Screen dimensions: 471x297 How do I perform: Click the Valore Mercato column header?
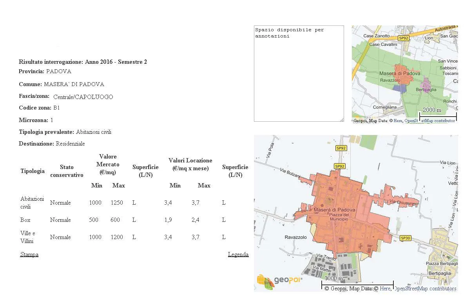(108, 164)
